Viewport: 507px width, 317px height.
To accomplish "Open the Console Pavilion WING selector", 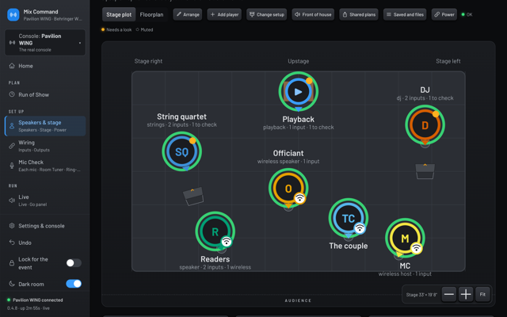I will [45, 42].
